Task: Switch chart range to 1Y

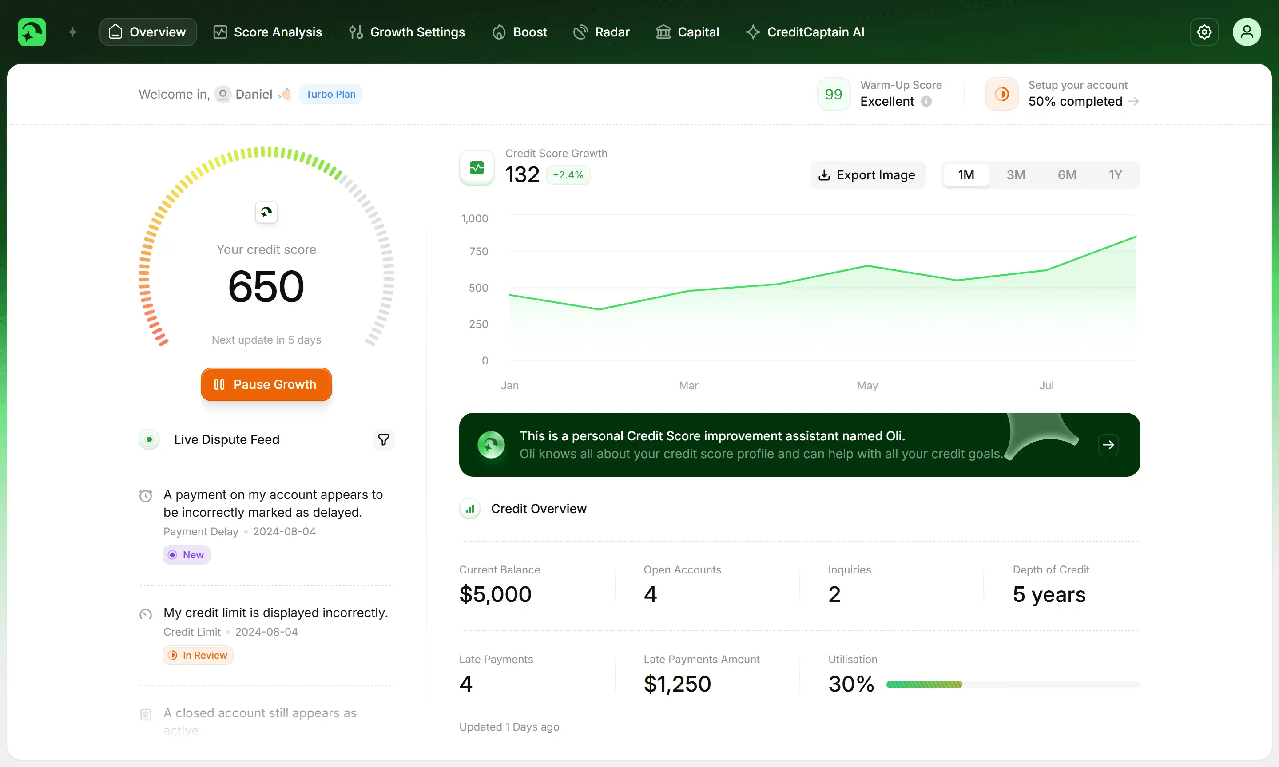Action: coord(1115,175)
